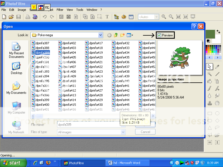Swap foreground and background colors
The image size is (223, 167).
tap(218, 31)
